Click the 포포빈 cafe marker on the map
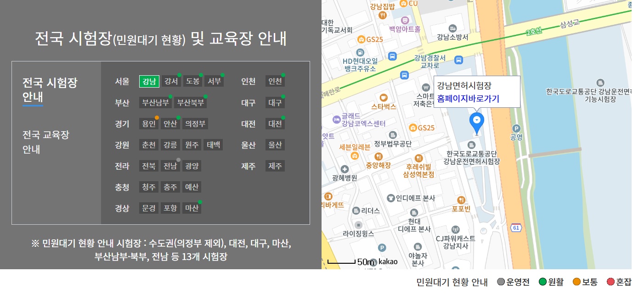The image size is (633, 294). coord(461,200)
